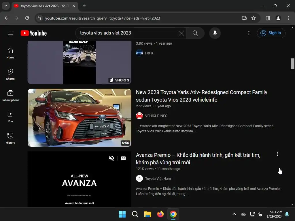Viewport: 295px width, 221px height.
Task: Visit Fid B channel name
Action: tap(149, 53)
